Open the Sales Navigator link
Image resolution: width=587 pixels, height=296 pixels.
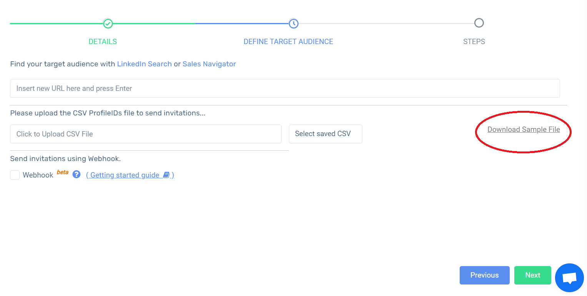209,64
